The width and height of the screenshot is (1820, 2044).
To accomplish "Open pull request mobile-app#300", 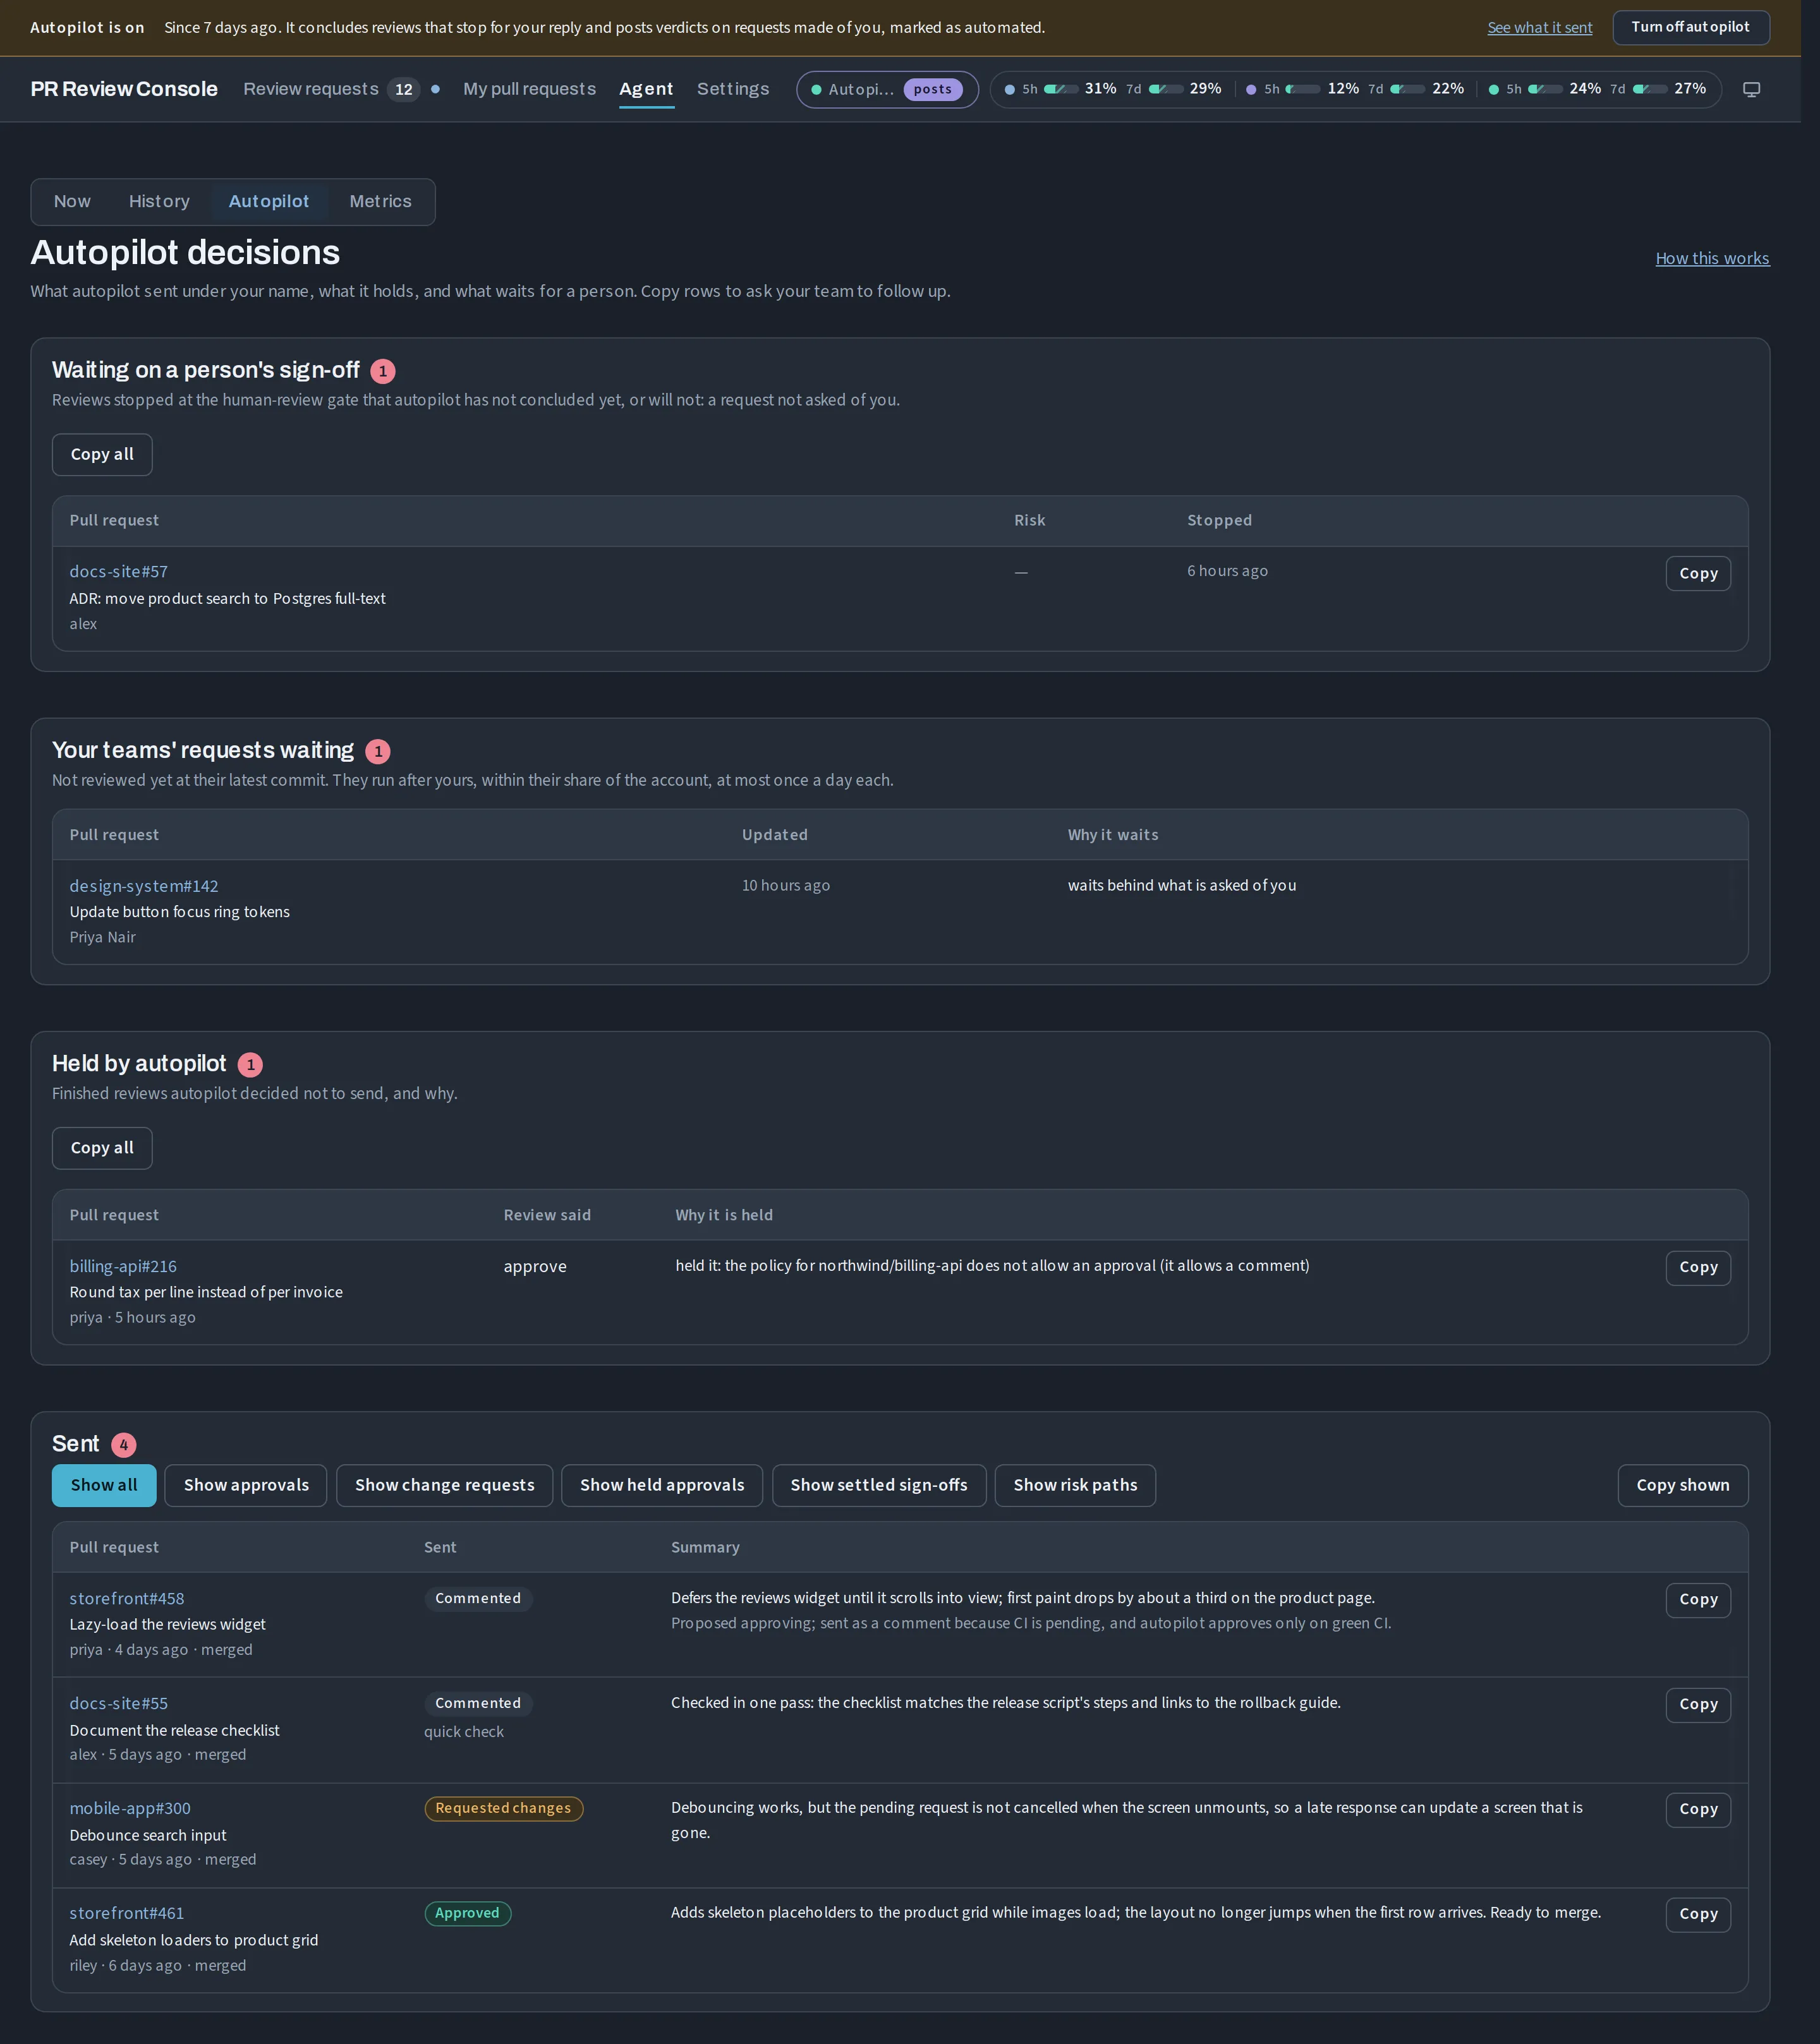I will [129, 1808].
